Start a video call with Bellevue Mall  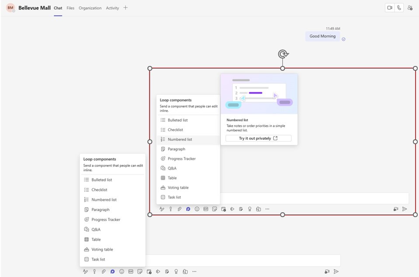coord(390,8)
